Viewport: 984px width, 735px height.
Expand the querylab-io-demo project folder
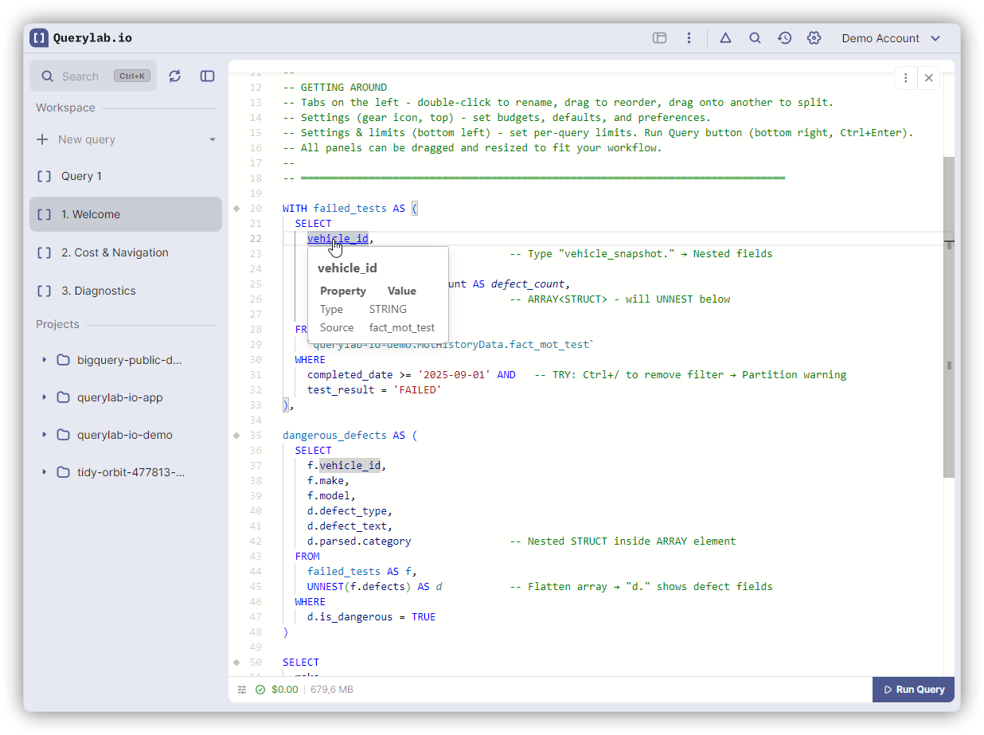coord(45,435)
